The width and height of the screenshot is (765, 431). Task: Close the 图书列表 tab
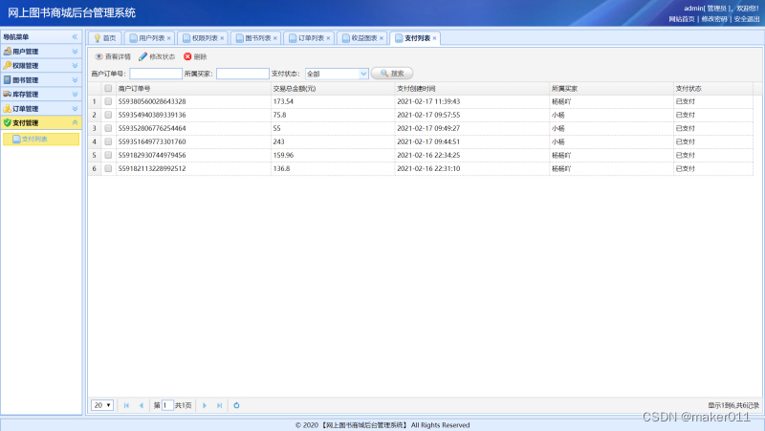[x=275, y=38]
